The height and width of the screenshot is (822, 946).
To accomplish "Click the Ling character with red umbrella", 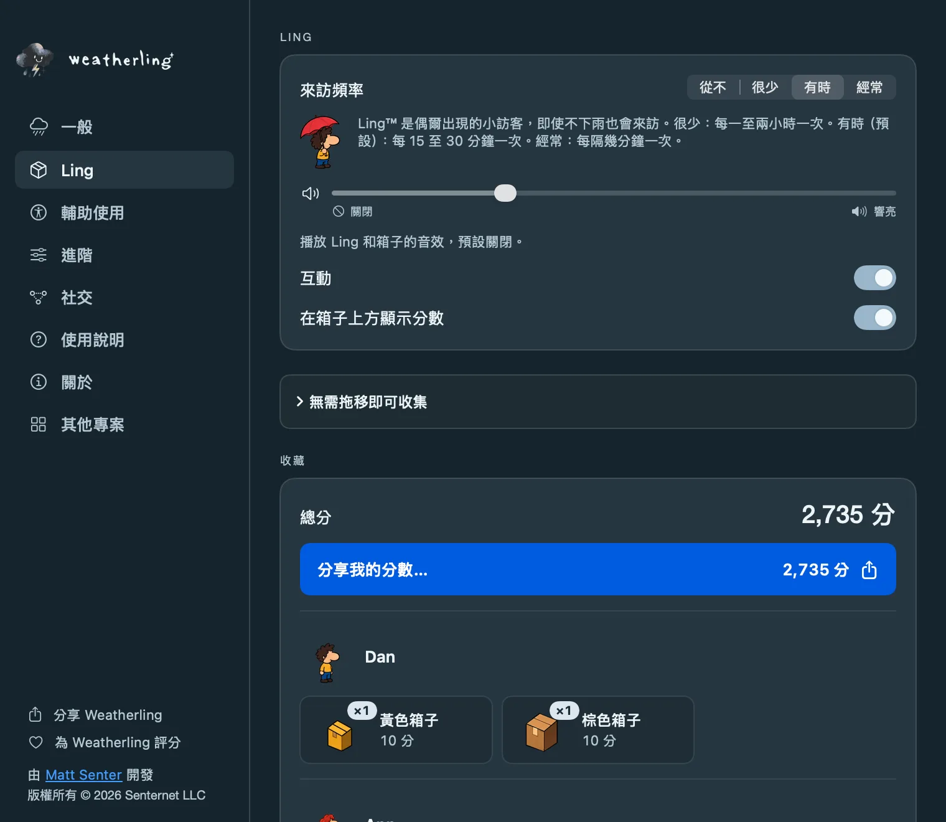I will [321, 142].
